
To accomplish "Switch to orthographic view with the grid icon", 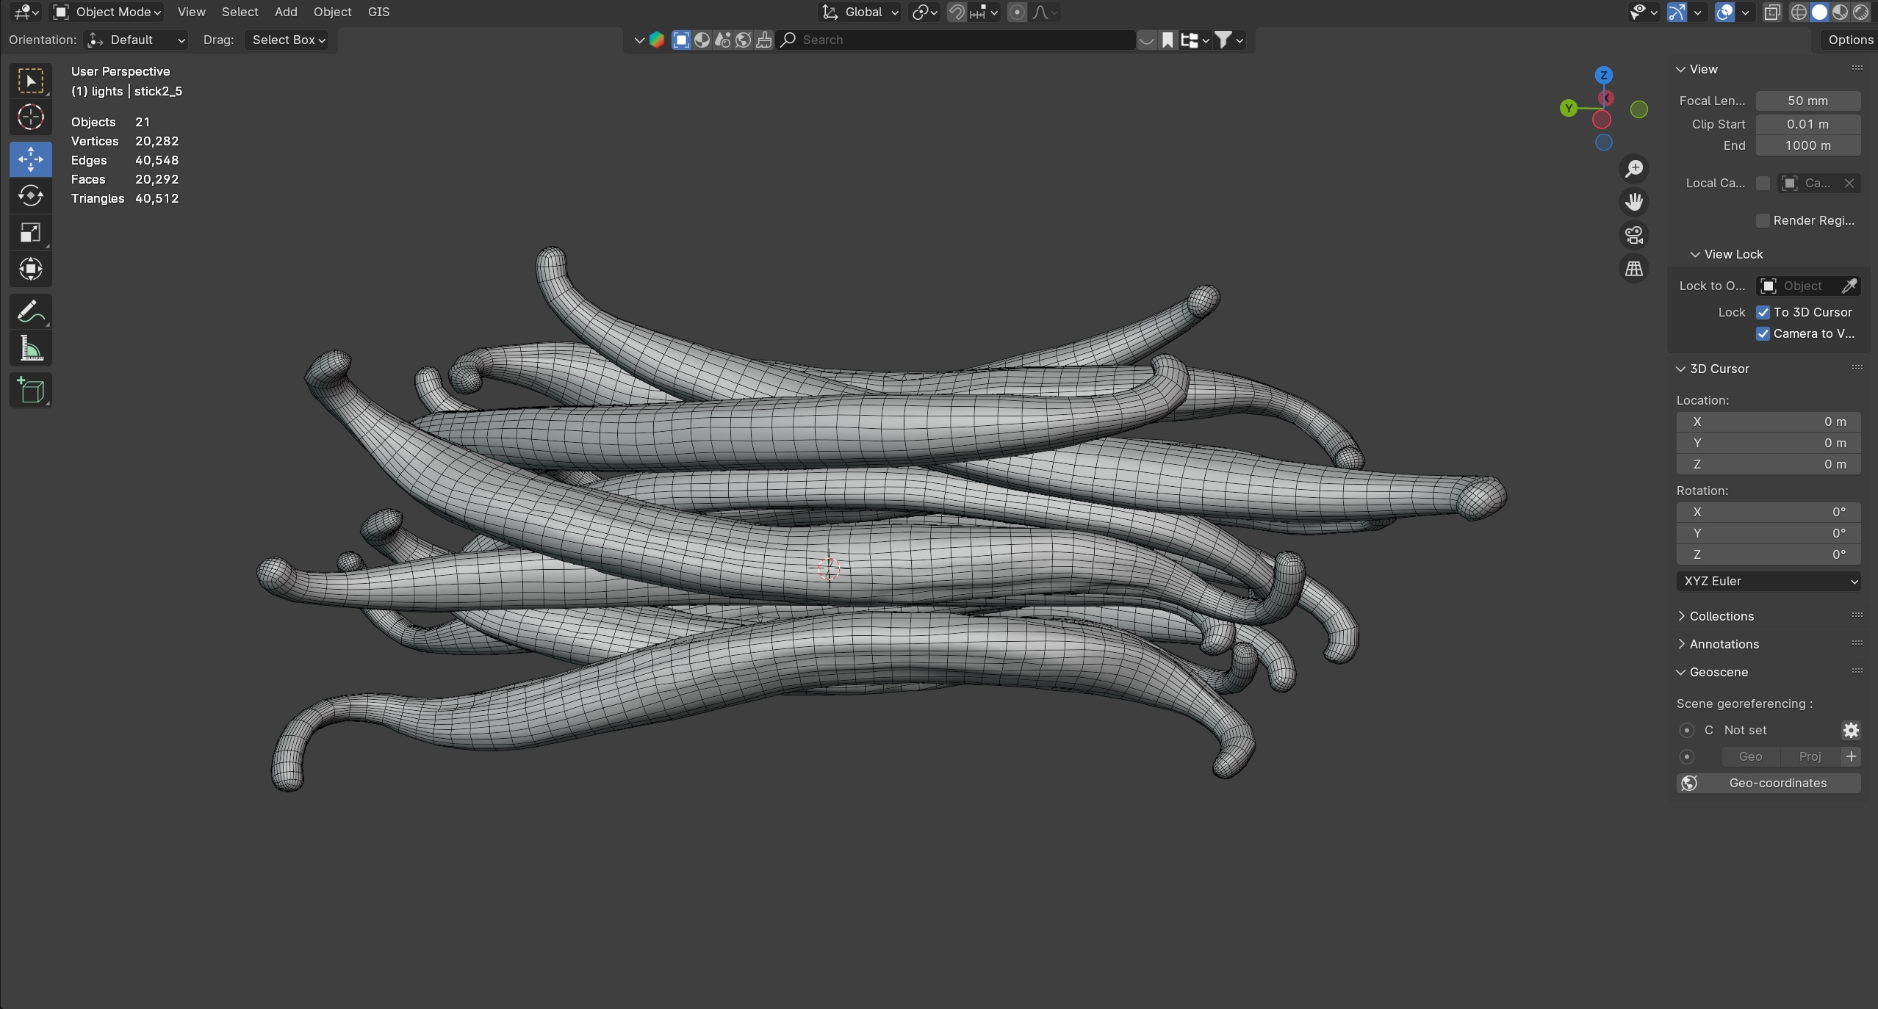I will 1633,269.
